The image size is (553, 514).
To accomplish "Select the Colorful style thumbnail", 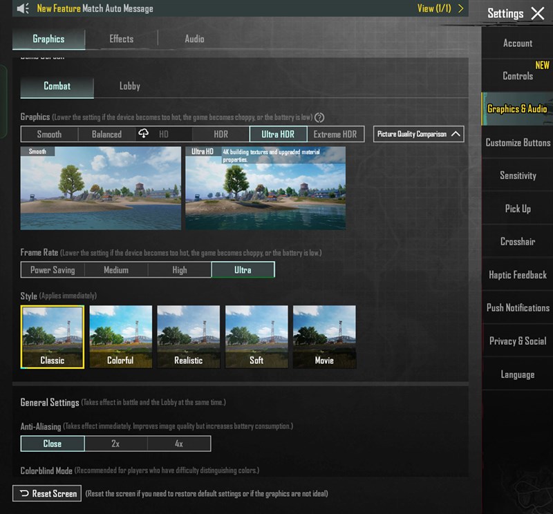I will 120,336.
